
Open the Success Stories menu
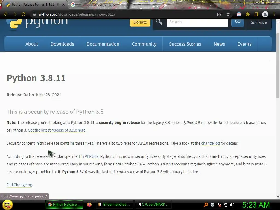185,44
